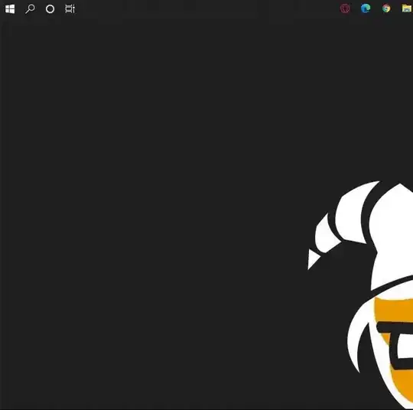Viewport: 413px width, 410px height.
Task: Open taskbar search magnifier
Action: click(x=30, y=9)
